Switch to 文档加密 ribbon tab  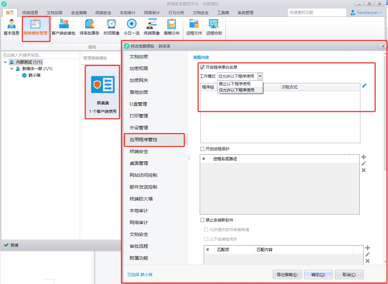[55, 13]
